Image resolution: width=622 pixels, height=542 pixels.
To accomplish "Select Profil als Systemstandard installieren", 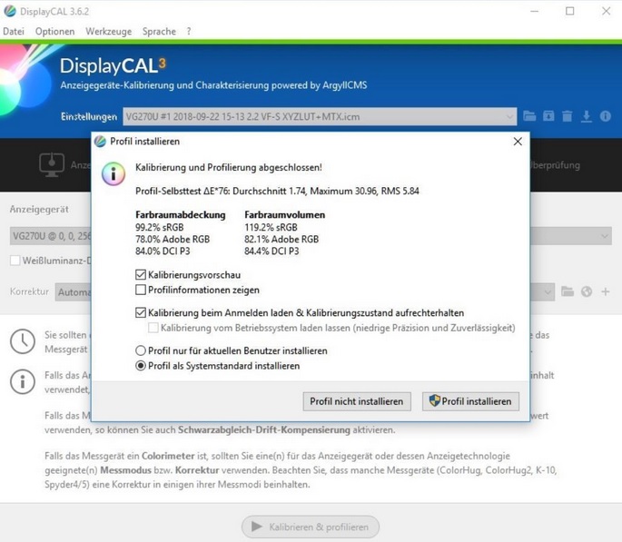I will (x=141, y=366).
